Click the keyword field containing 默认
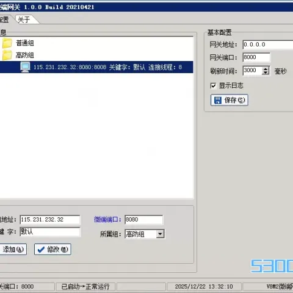The image size is (293, 293). (x=50, y=232)
